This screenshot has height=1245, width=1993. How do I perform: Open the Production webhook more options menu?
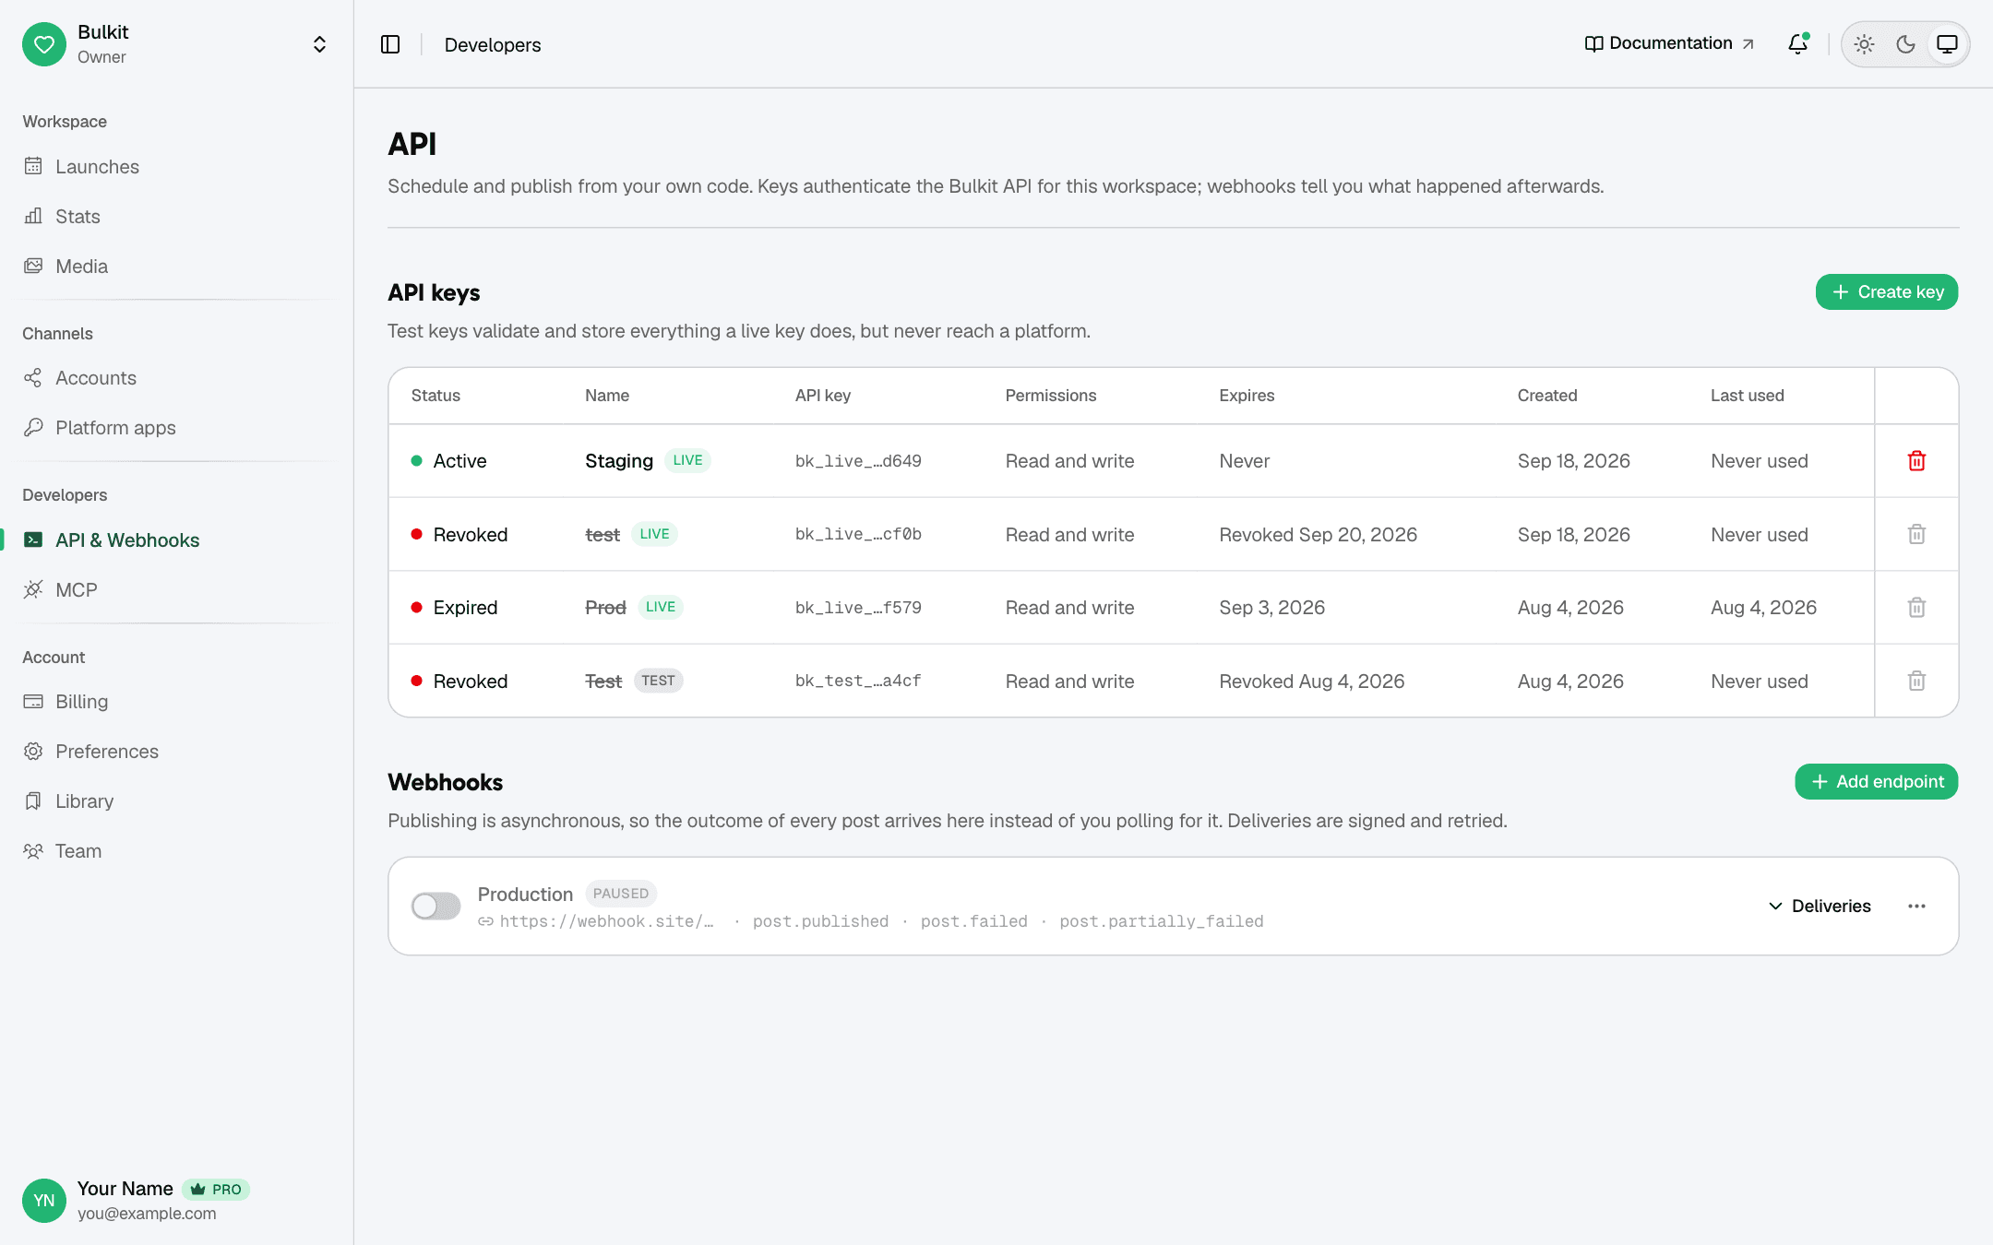pos(1916,907)
